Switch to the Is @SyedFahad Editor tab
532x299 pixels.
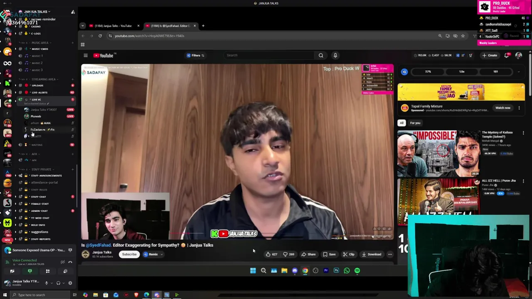[x=170, y=26]
